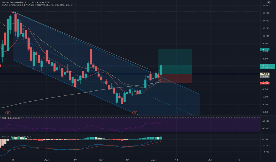This screenshot has width=276, height=162.
Task: Open the earnings E marker near mid-May
Action: [x=135, y=113]
